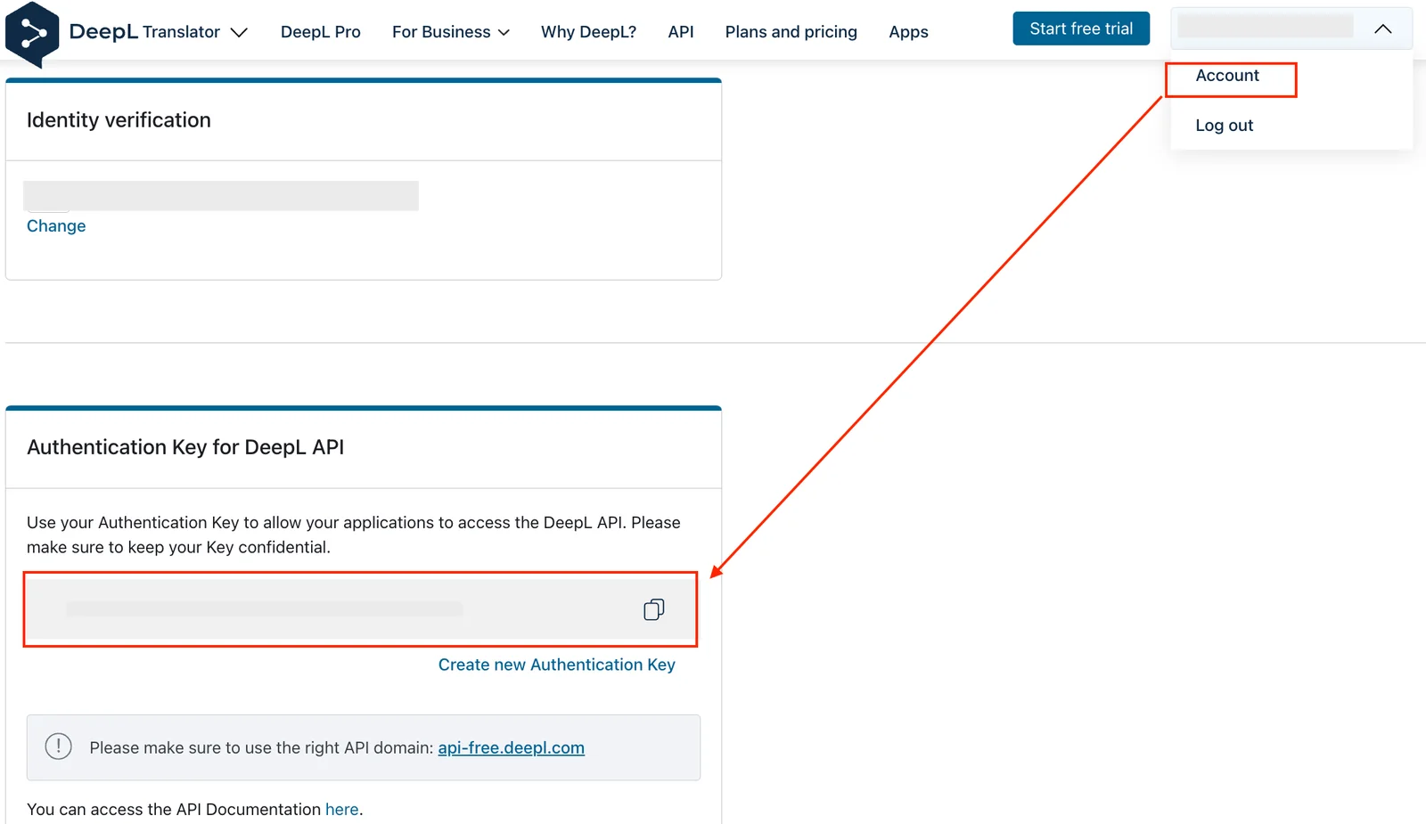Image resolution: width=1426 pixels, height=824 pixels.
Task: Open the For Business dropdown menu
Action: tap(451, 32)
